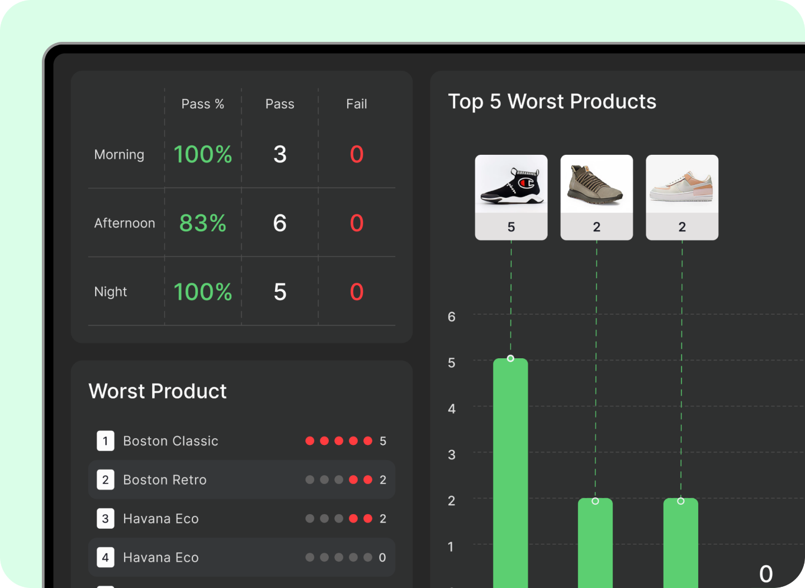Screen dimensions: 805x588
Task: Click the rating dots in the Boston Retro row
Action: (x=339, y=480)
